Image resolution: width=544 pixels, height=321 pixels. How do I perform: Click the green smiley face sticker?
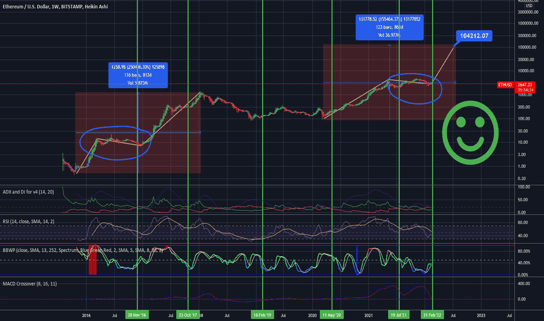point(470,132)
